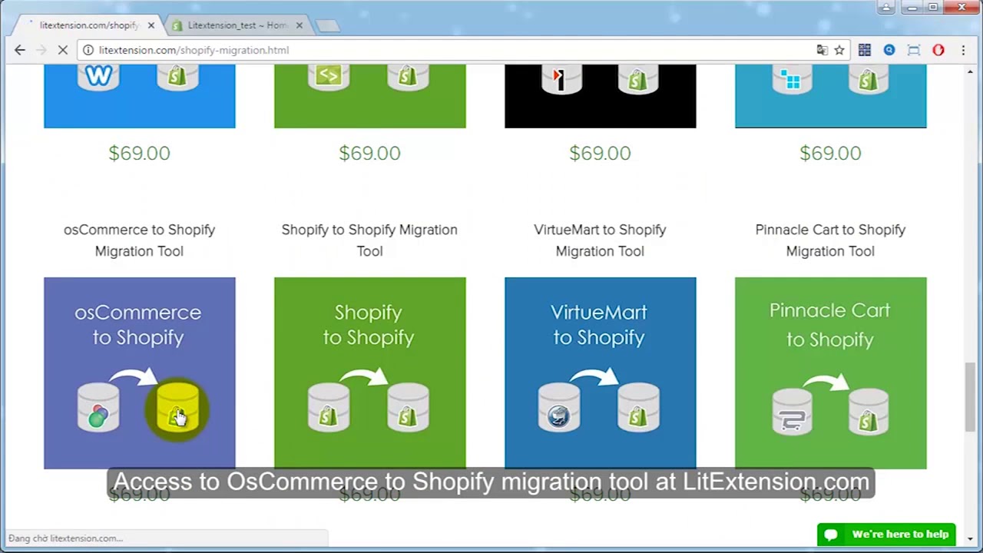Click the teal product banner at top

click(831, 96)
